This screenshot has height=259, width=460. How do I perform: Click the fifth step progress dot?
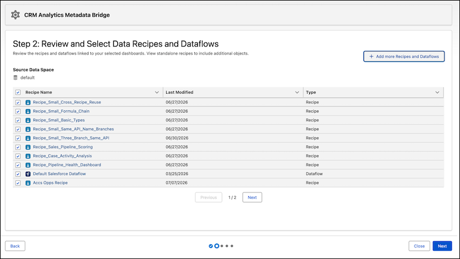click(232, 246)
